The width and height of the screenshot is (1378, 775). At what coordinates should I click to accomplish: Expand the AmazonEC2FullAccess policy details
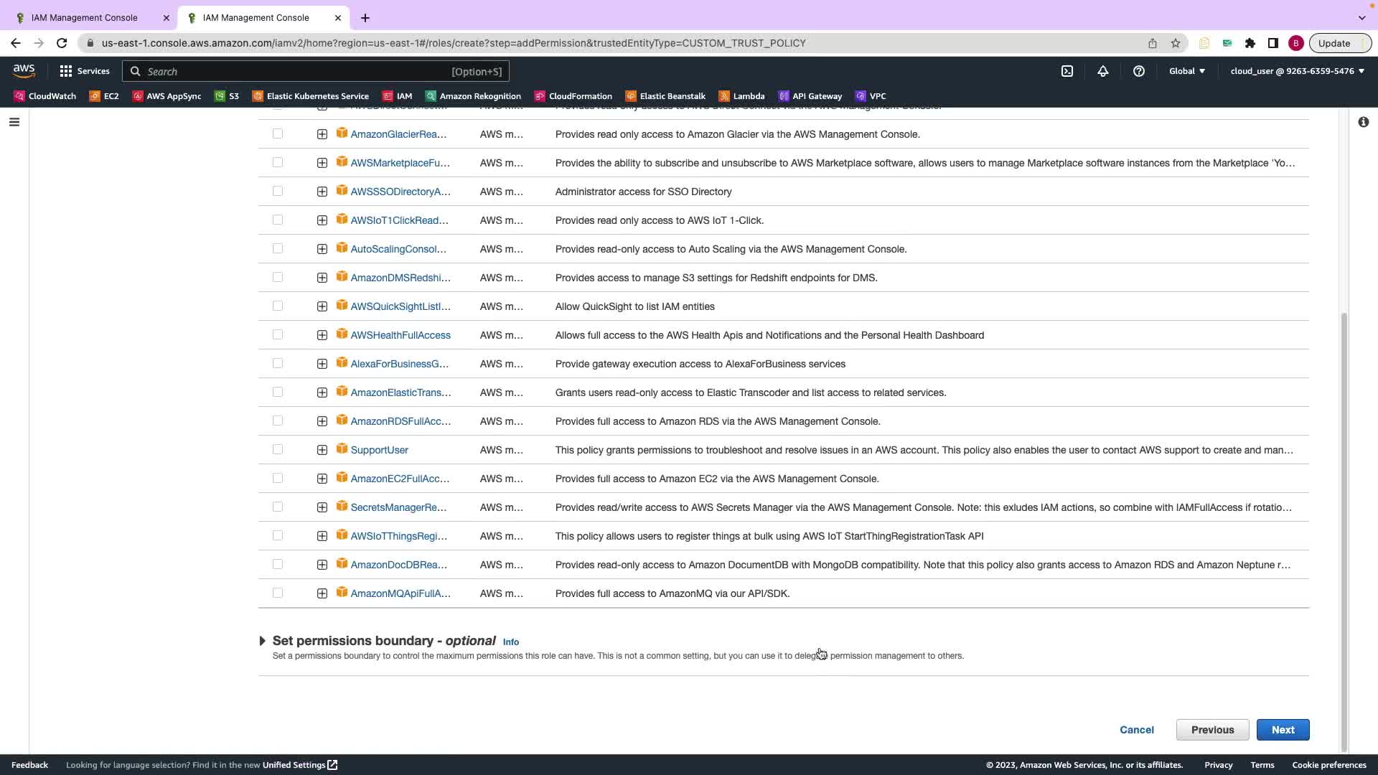(x=322, y=479)
